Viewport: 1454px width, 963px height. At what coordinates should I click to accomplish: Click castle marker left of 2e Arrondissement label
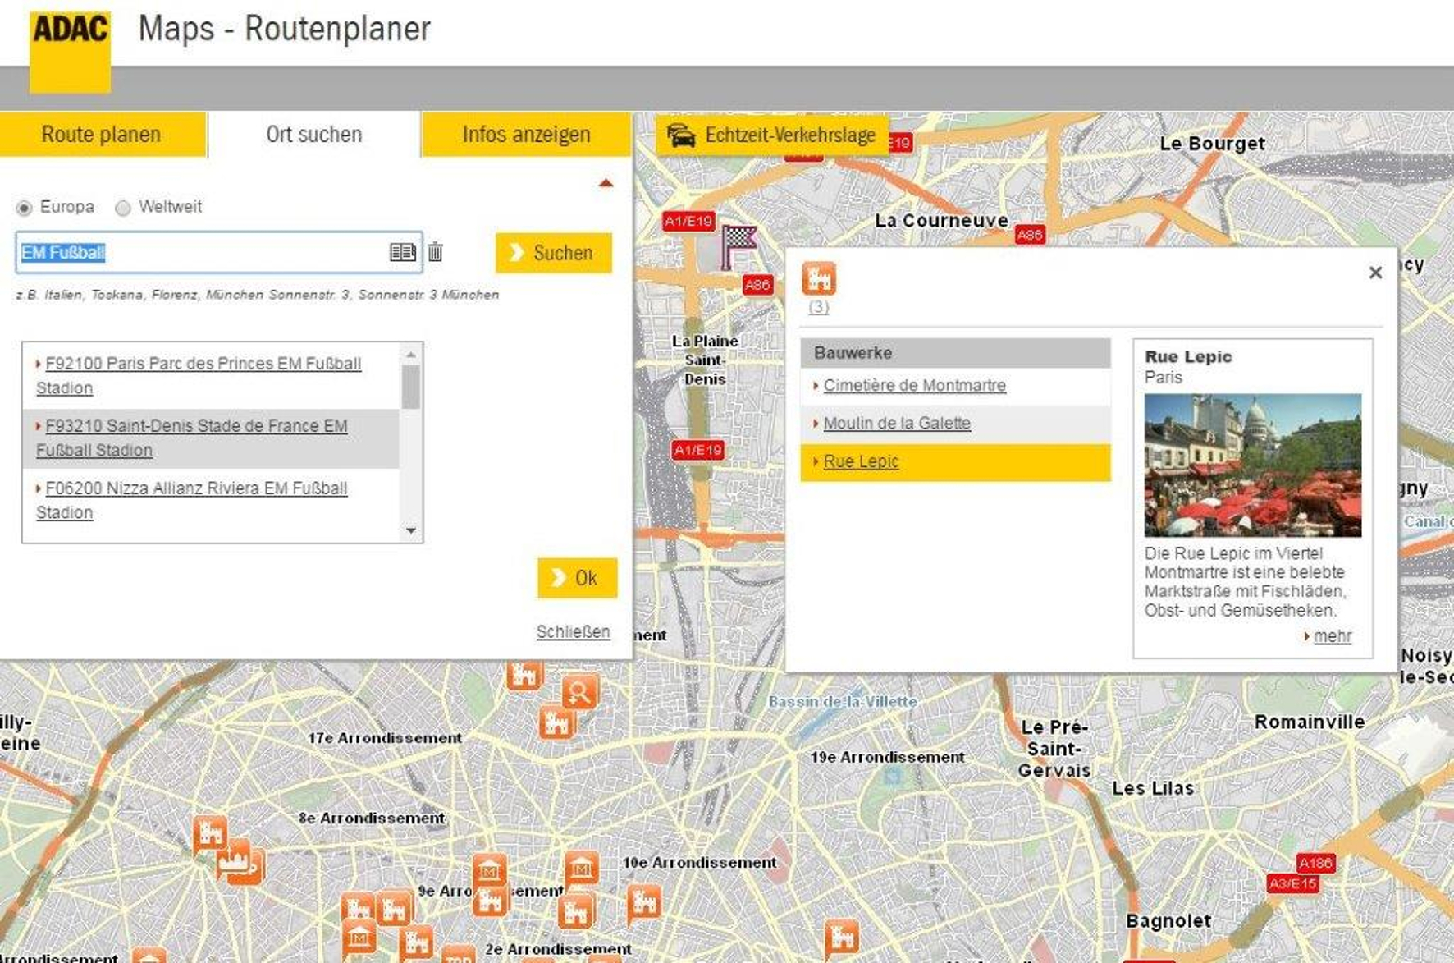point(417,942)
